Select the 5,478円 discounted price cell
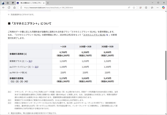The width and height of the screenshot is (167, 115). (x=108, y=80)
